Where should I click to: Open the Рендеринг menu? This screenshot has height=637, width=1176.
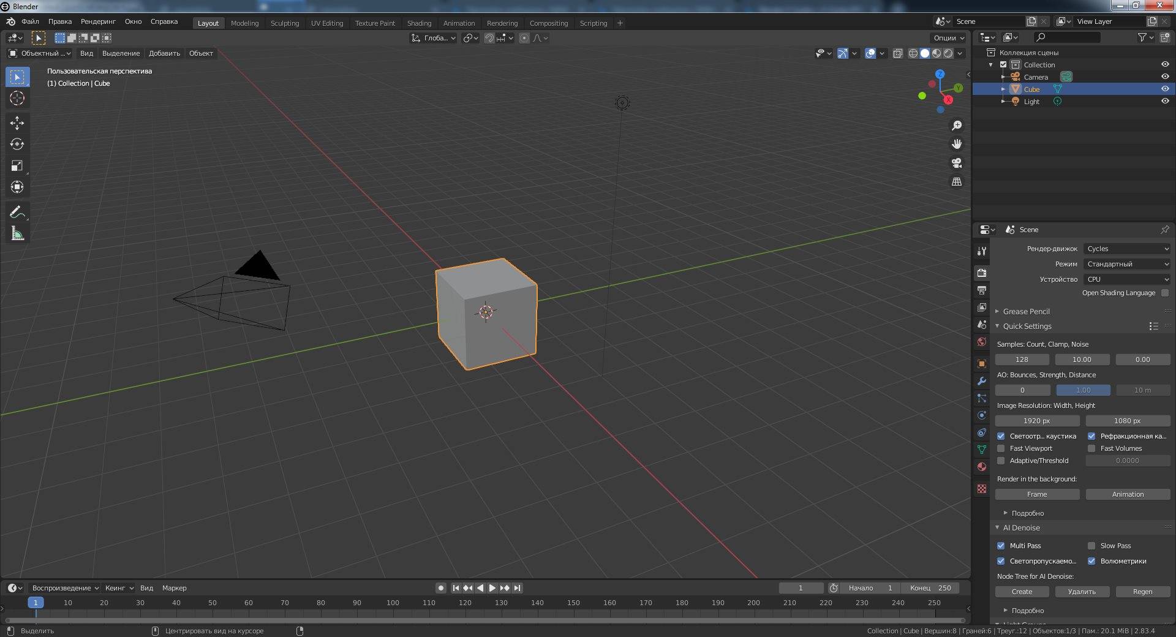point(98,21)
